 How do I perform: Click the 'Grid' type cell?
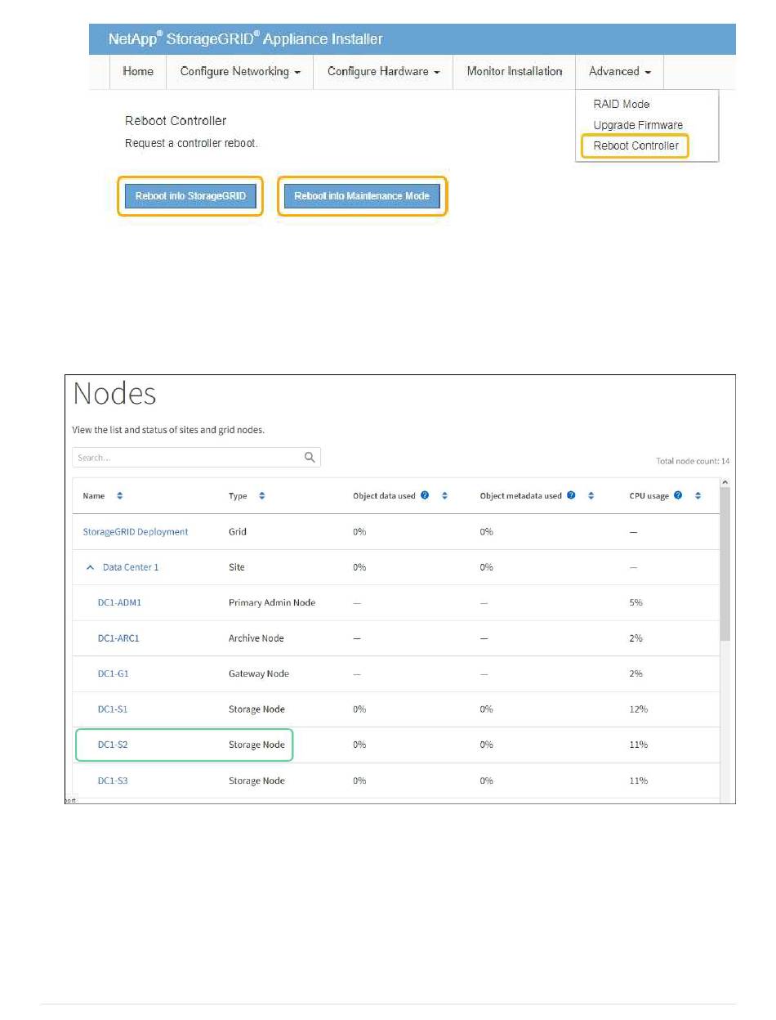237,531
